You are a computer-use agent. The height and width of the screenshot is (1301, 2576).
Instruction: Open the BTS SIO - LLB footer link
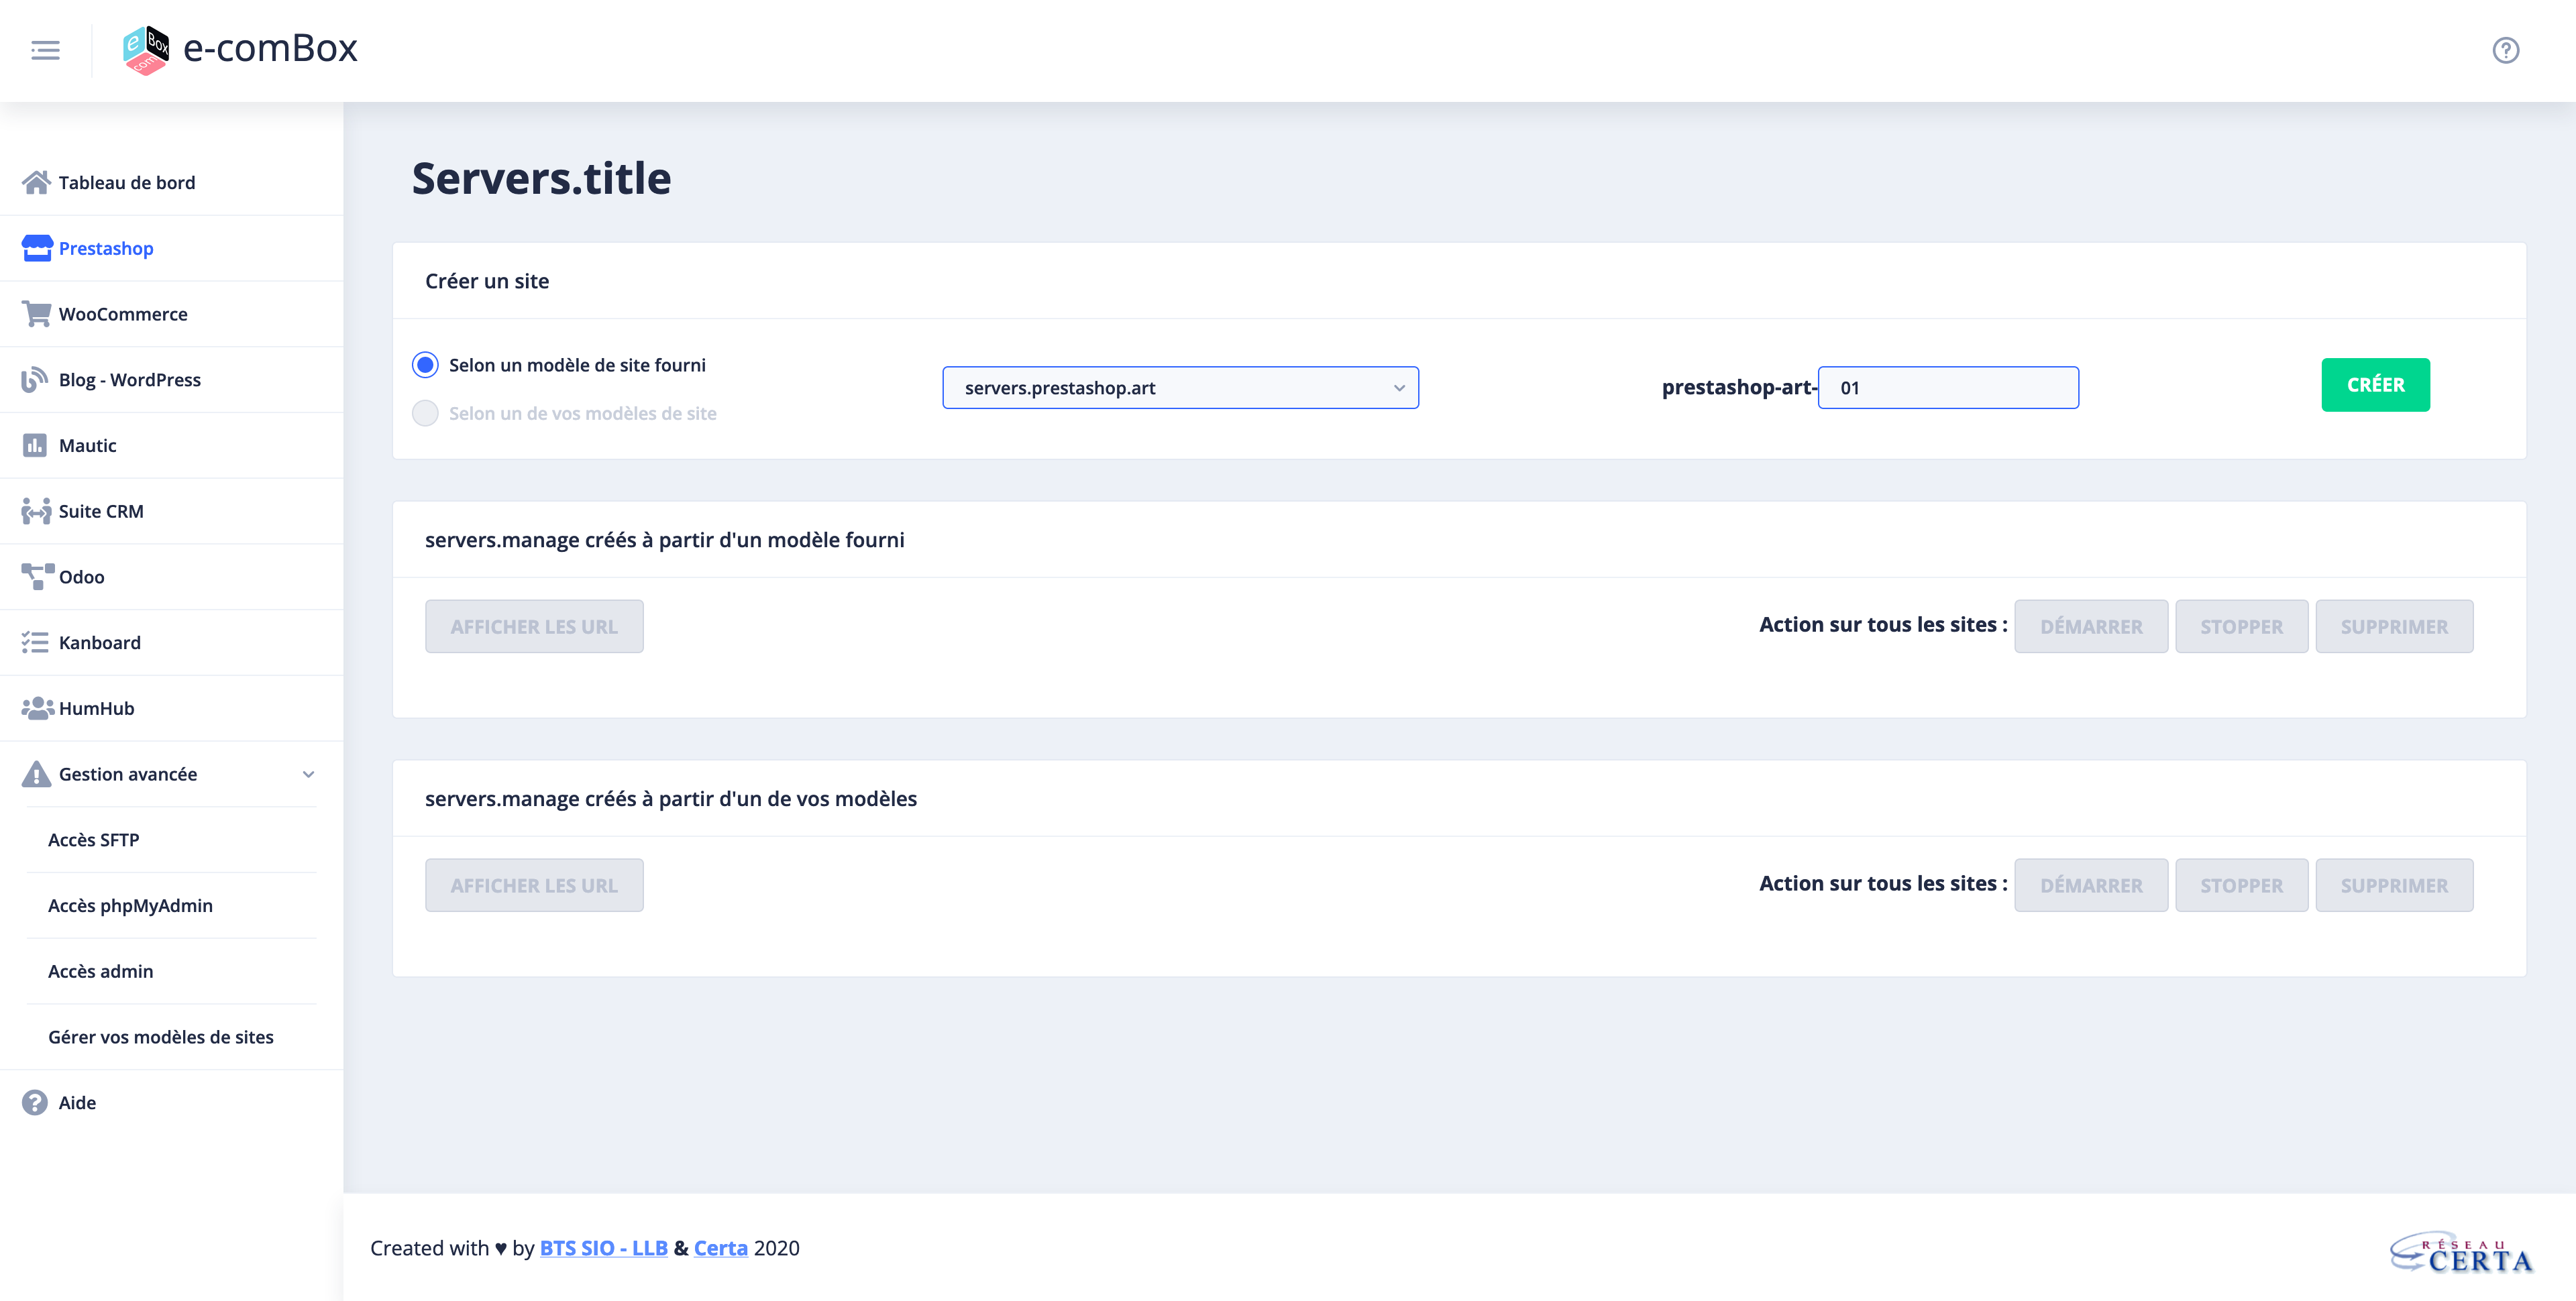[604, 1248]
